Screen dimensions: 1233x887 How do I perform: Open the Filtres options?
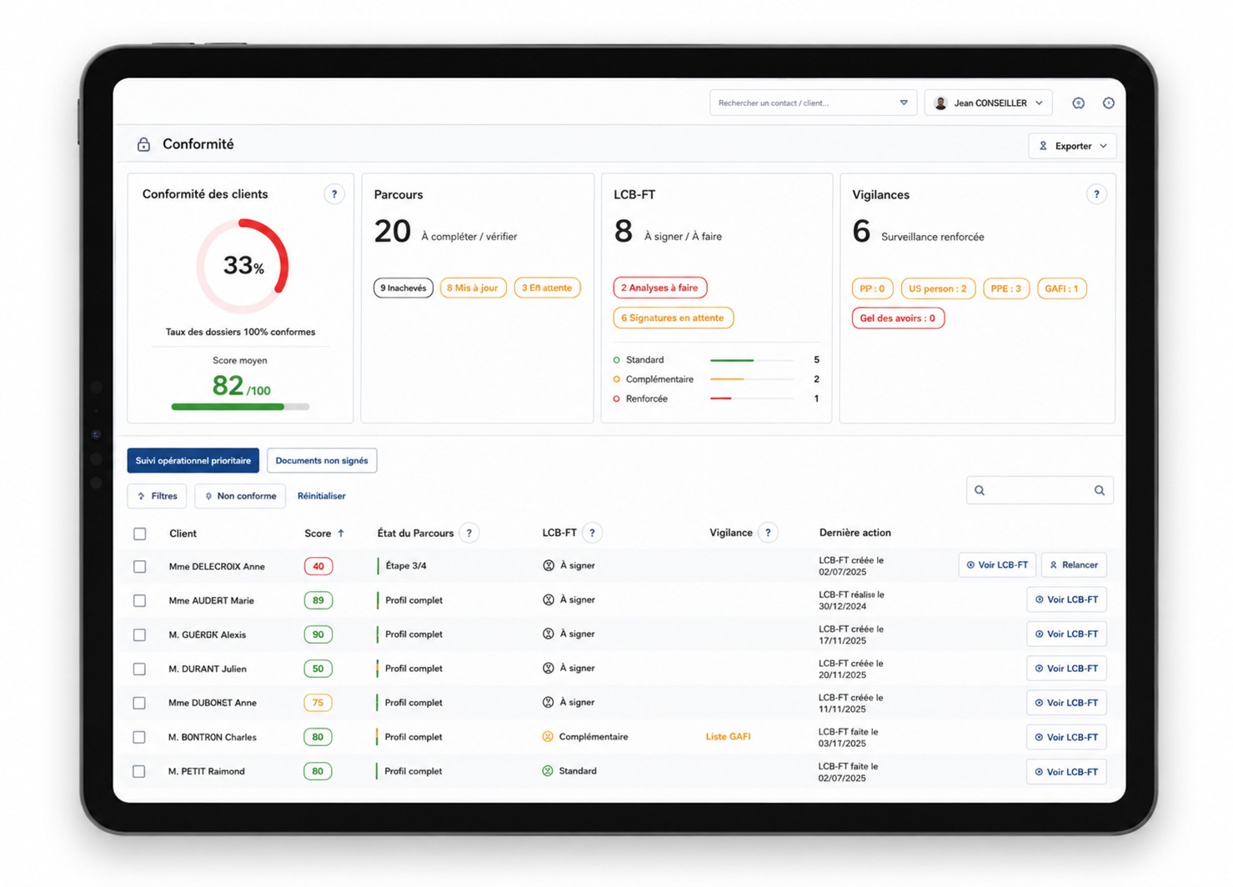point(157,496)
